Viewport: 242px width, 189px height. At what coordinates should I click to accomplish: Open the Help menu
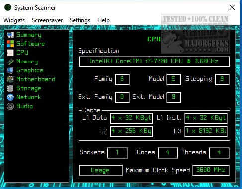pyautogui.click(x=103, y=20)
